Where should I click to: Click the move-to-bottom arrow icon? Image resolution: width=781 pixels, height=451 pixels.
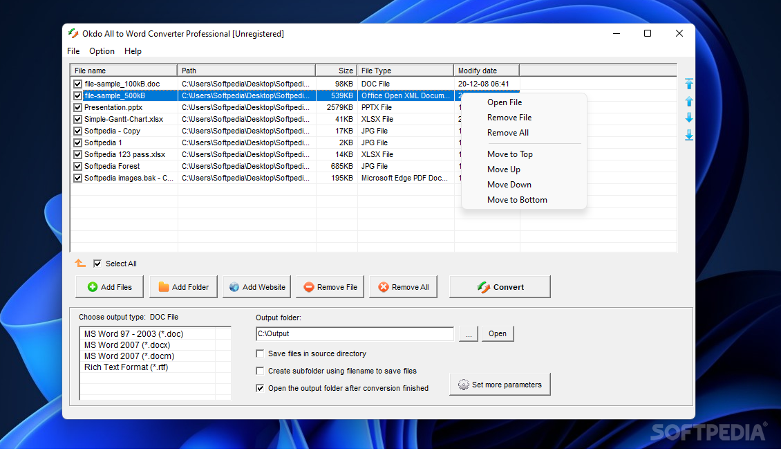pos(689,135)
